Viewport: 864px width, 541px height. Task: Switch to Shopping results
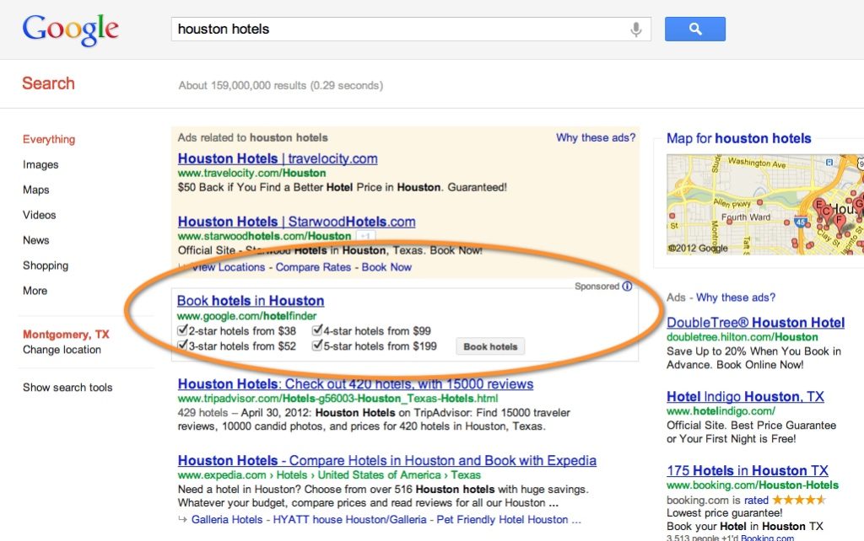(46, 265)
